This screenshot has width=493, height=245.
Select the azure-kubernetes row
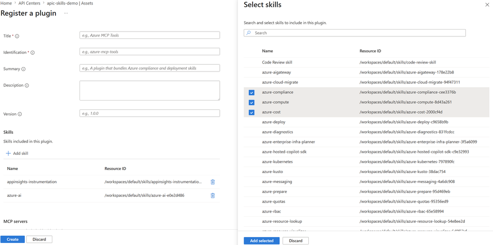click(x=367, y=162)
